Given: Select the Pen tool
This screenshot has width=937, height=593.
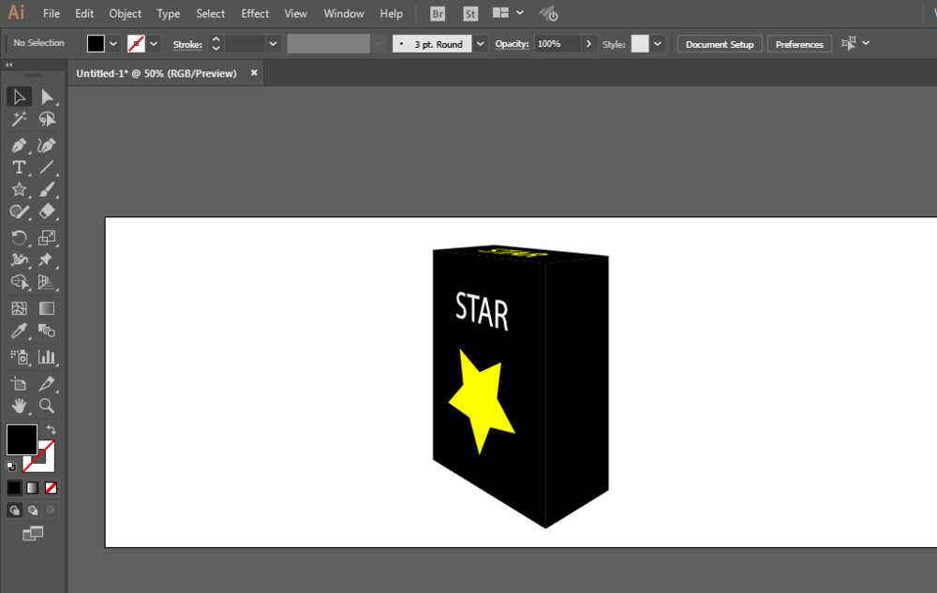Looking at the screenshot, I should [x=19, y=145].
